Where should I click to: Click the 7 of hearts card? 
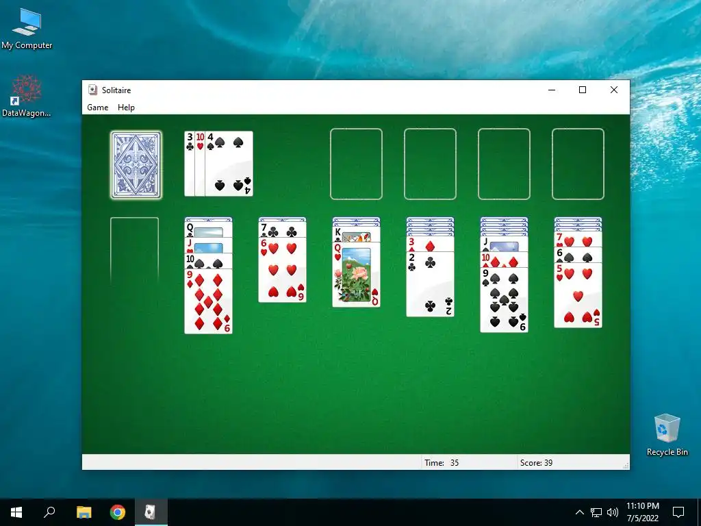pos(578,240)
